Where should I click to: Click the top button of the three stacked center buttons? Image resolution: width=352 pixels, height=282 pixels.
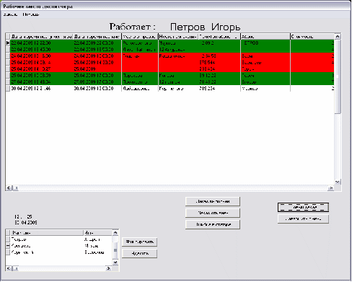point(213,201)
